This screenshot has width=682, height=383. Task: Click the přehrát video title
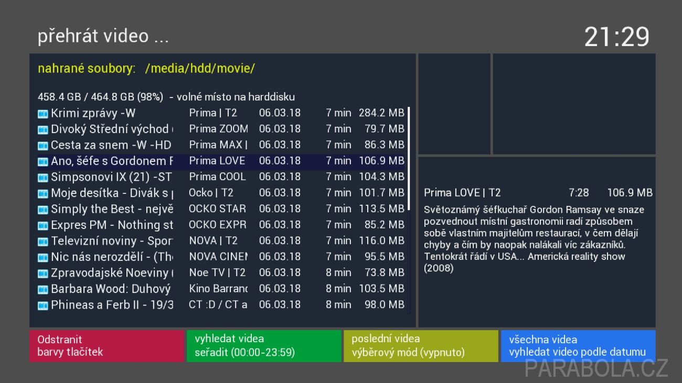coord(103,36)
